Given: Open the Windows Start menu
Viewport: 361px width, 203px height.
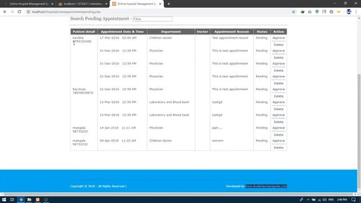Looking at the screenshot, I should (x=4, y=200).
